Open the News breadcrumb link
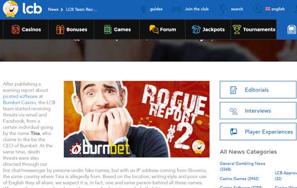 click(53, 9)
